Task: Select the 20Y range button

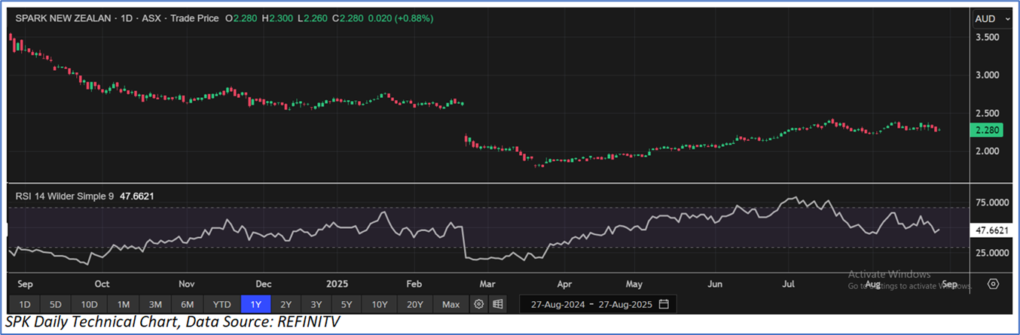Action: coord(415,304)
